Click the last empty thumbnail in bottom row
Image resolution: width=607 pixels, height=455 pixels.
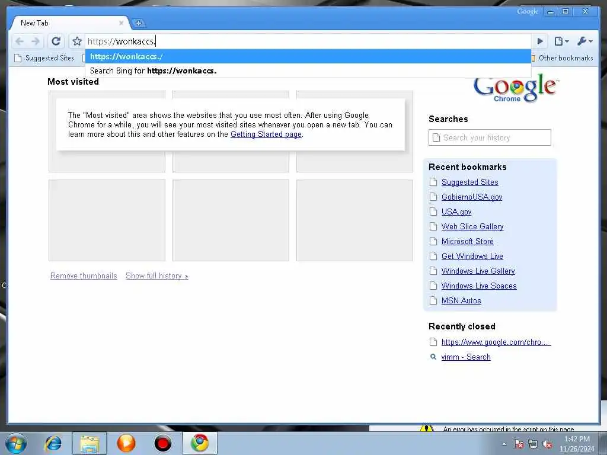tap(354, 220)
